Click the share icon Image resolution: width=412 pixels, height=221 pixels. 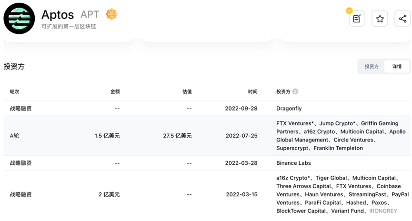[x=402, y=19]
